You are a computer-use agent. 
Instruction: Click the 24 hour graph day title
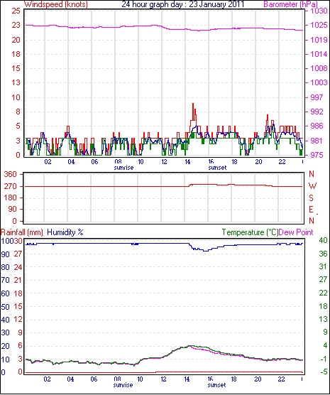183,4
